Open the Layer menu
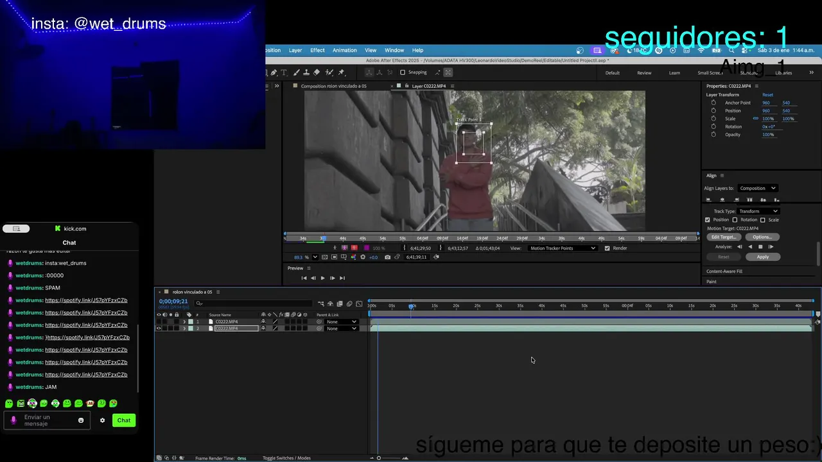The width and height of the screenshot is (822, 462). click(x=295, y=50)
